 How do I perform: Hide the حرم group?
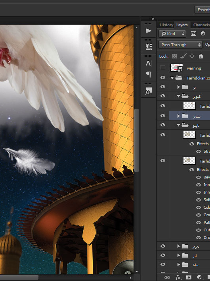pyautogui.click(x=162, y=246)
